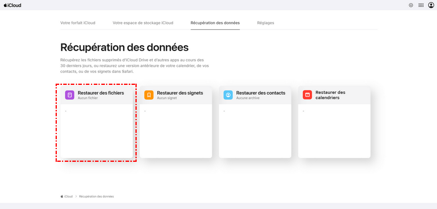Open Restaurer des contacts card title
The image size is (437, 209).
(261, 93)
